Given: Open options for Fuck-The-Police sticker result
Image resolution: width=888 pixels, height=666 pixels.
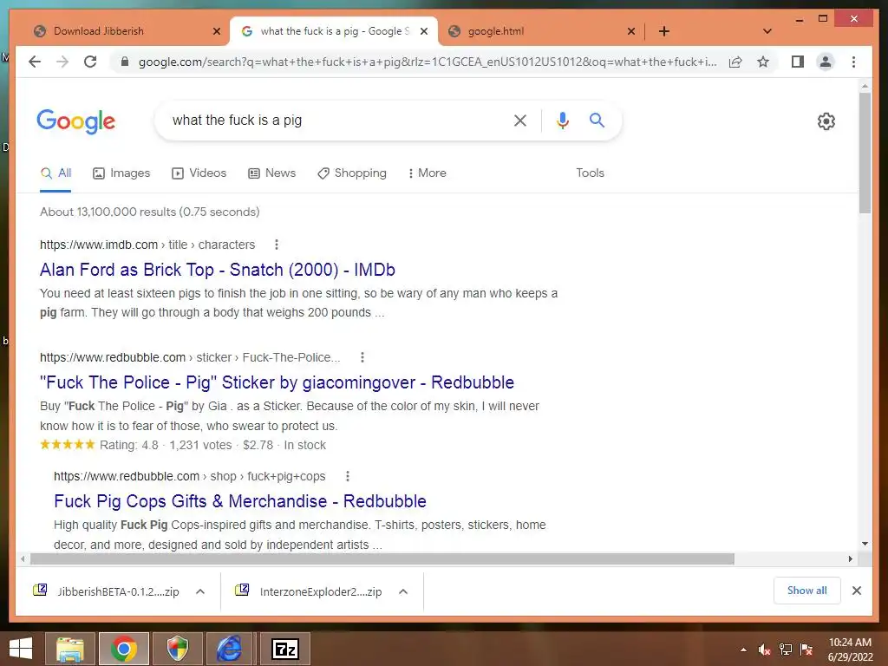Looking at the screenshot, I should tap(362, 357).
